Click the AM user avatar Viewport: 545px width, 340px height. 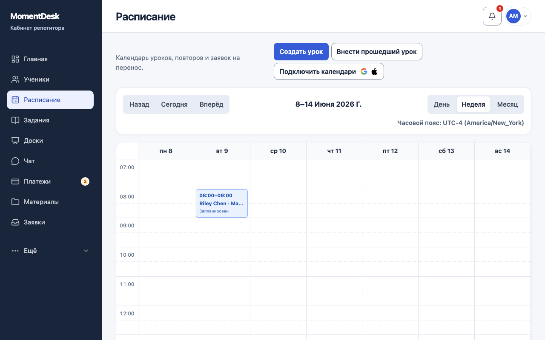[x=513, y=16]
